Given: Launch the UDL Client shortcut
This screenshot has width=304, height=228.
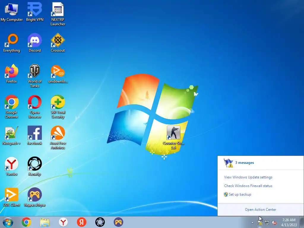Looking at the screenshot, I should click(12, 197).
